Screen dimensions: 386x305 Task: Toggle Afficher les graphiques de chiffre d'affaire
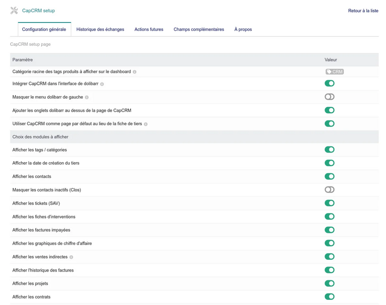coord(330,243)
